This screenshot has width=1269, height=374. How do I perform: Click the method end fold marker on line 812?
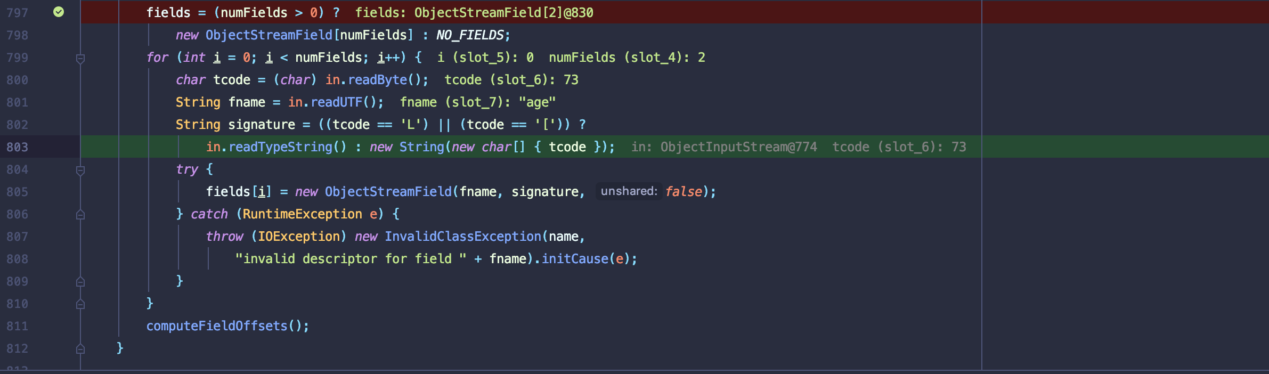tap(80, 348)
